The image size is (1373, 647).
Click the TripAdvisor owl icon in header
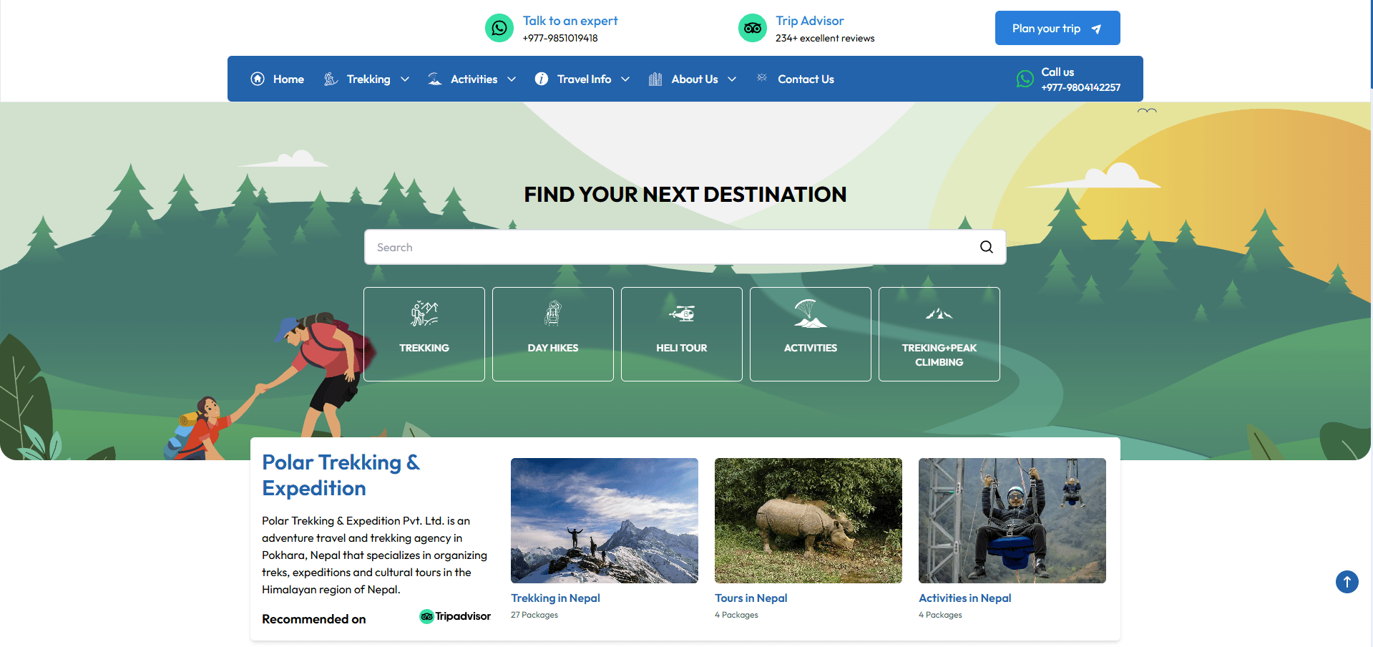752,29
